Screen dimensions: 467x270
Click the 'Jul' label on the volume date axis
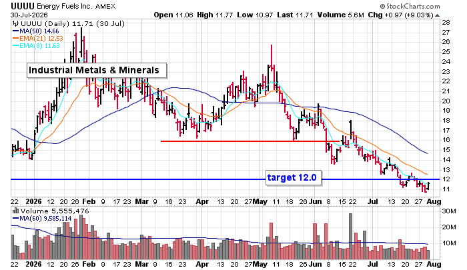(372, 264)
